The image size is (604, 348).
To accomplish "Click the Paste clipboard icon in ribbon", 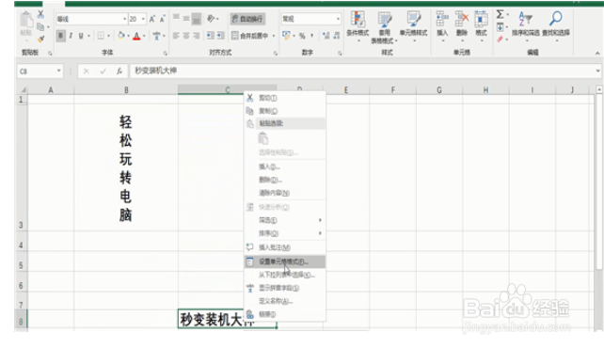I will click(x=26, y=19).
